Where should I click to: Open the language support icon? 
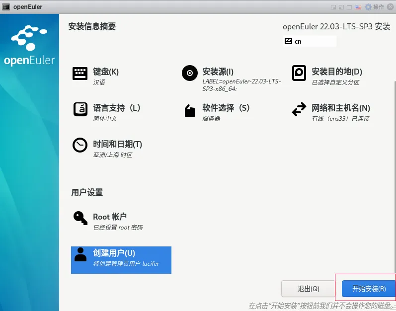click(80, 109)
